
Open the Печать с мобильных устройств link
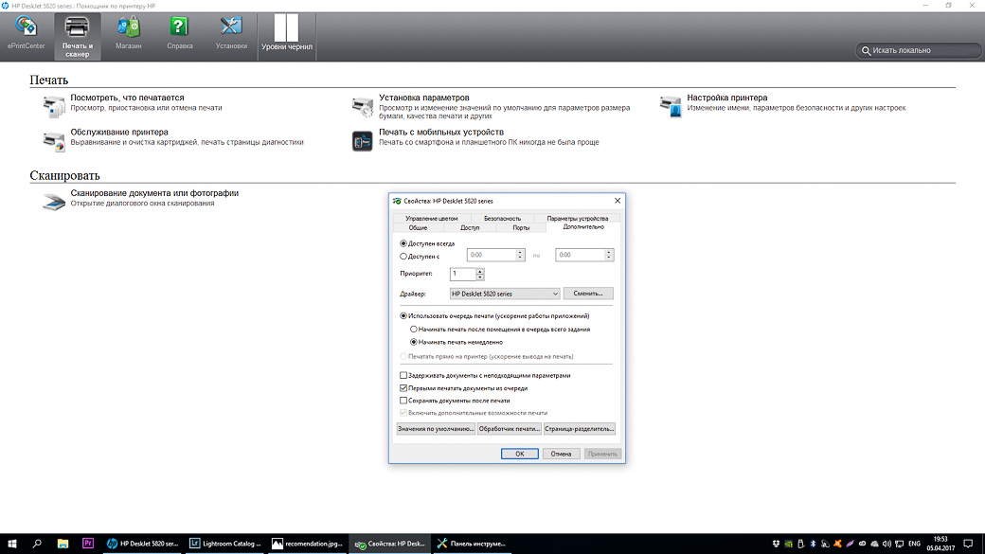point(441,132)
